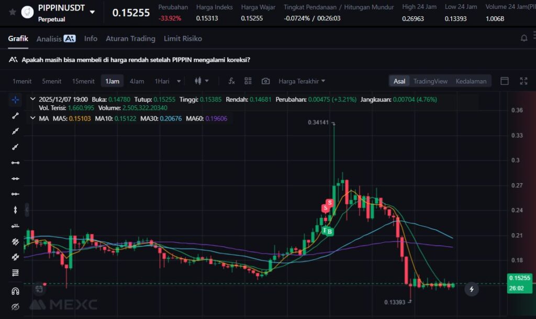Open the Harga Terakhir price type dropdown
Image resolution: width=536 pixels, height=319 pixels.
(x=301, y=81)
